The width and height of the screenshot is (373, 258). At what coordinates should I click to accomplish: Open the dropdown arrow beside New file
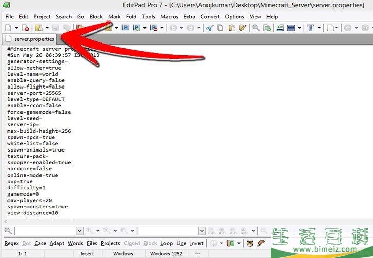(x=16, y=28)
